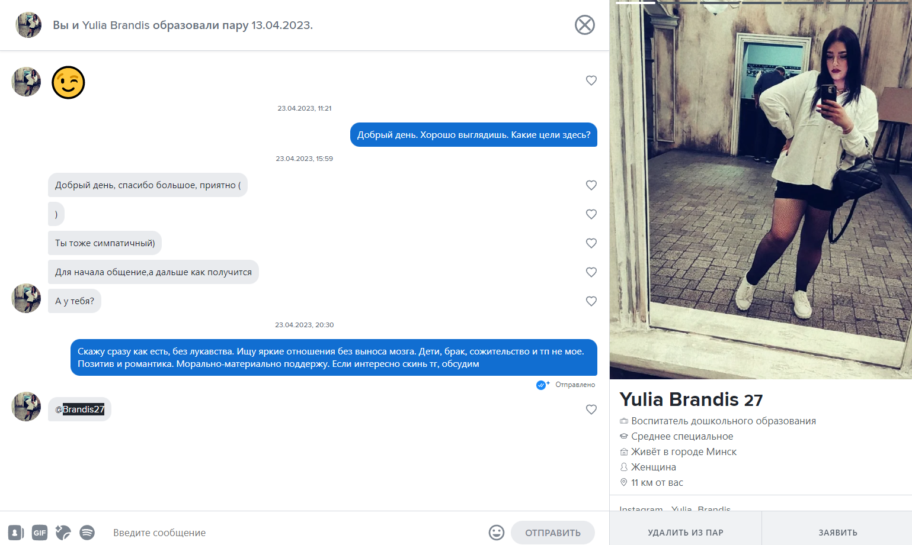Like the 'А у тебя?' message
Viewport: 912px width, 545px height.
pyautogui.click(x=591, y=301)
